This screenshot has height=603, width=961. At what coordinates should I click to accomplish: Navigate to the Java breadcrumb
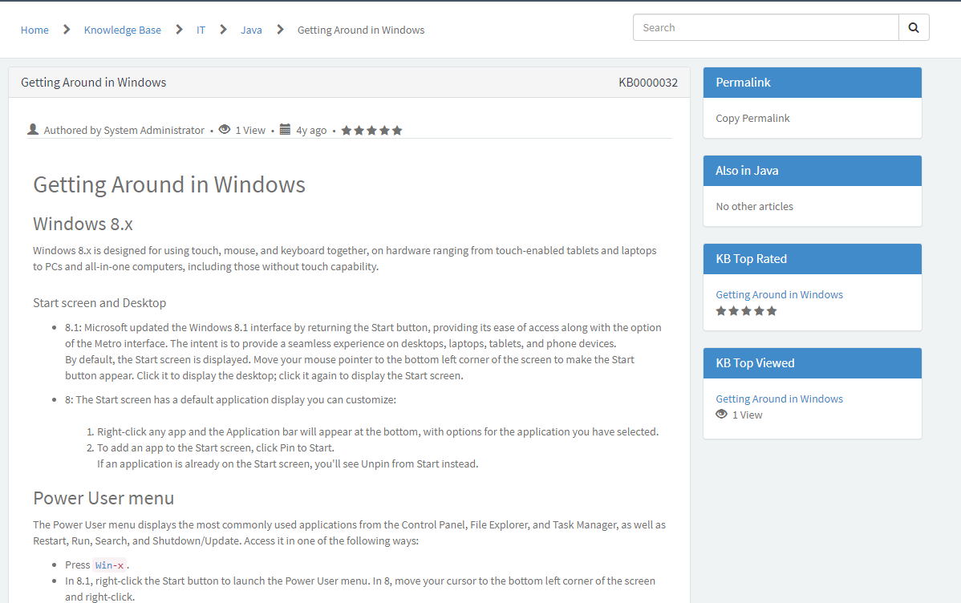251,30
